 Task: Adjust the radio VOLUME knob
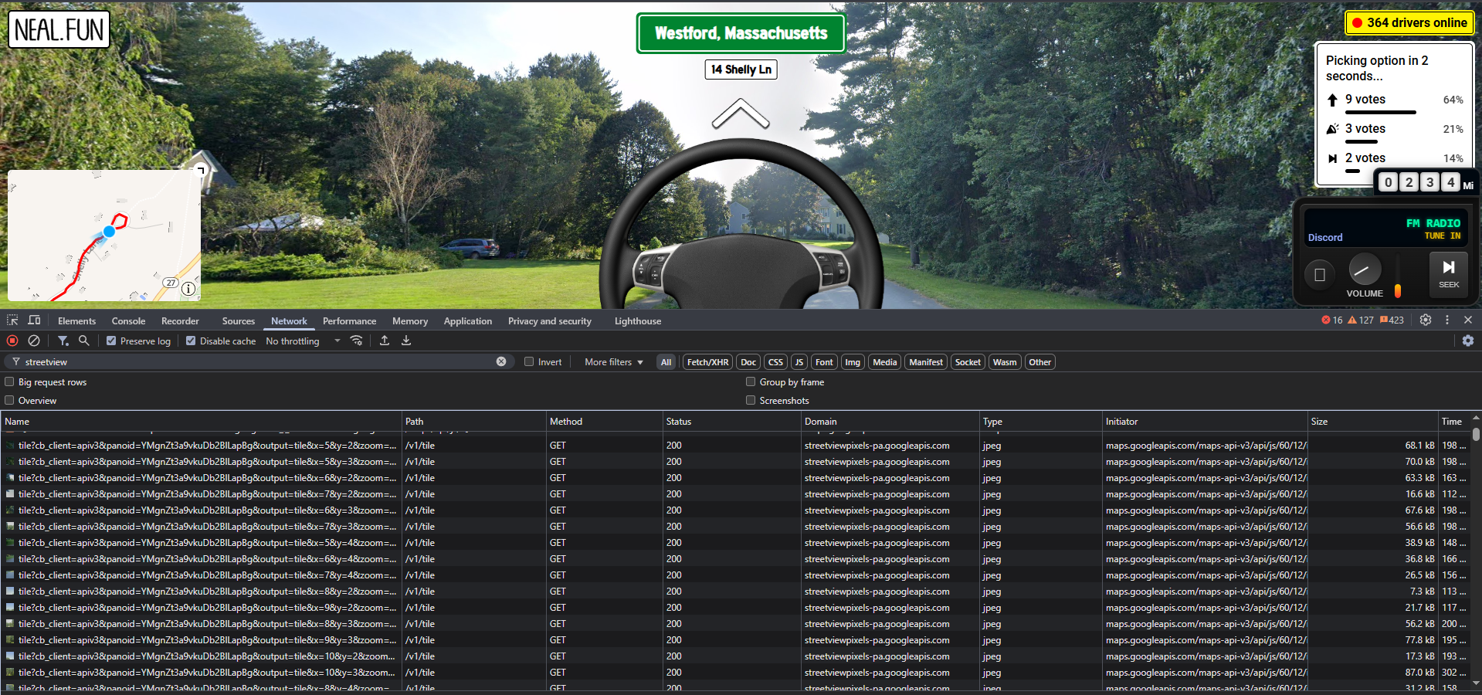coord(1365,270)
